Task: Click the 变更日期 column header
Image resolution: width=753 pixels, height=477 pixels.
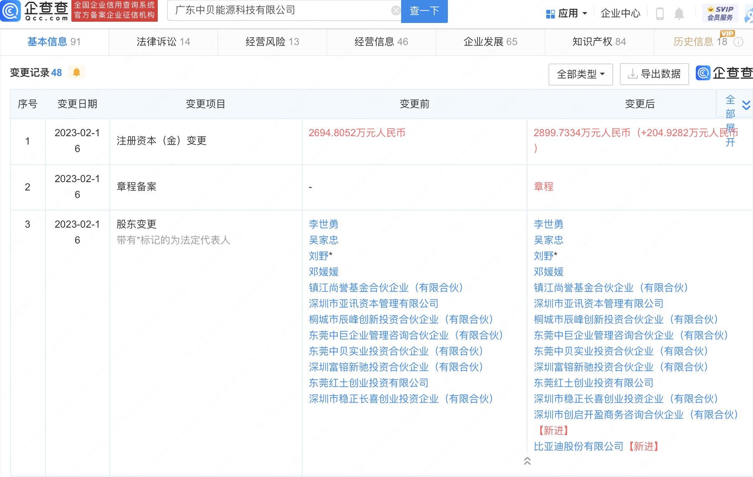Action: pyautogui.click(x=77, y=104)
